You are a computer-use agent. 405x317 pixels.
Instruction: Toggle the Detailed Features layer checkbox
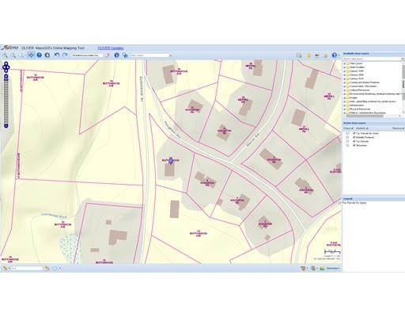click(x=354, y=137)
